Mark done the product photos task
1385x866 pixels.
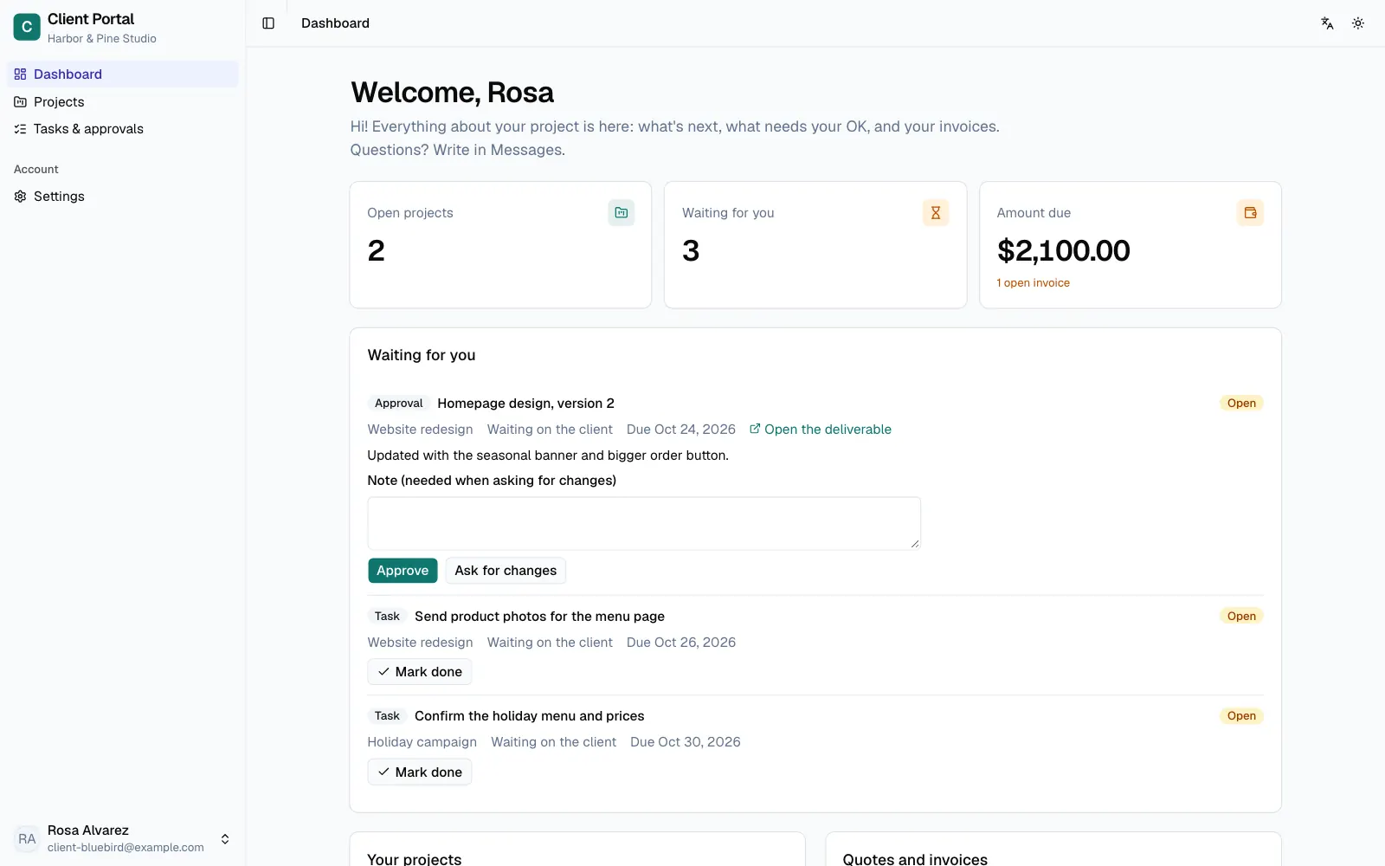(x=420, y=672)
